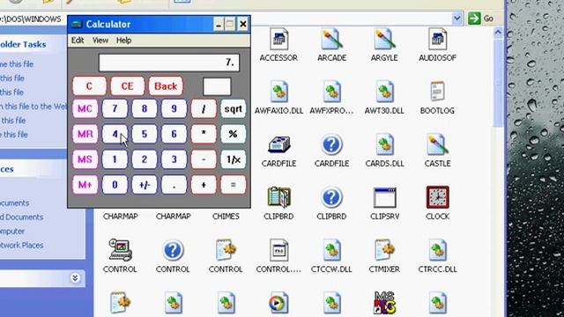564x317 pixels.
Task: Click the divide (/) button
Action: 204,109
